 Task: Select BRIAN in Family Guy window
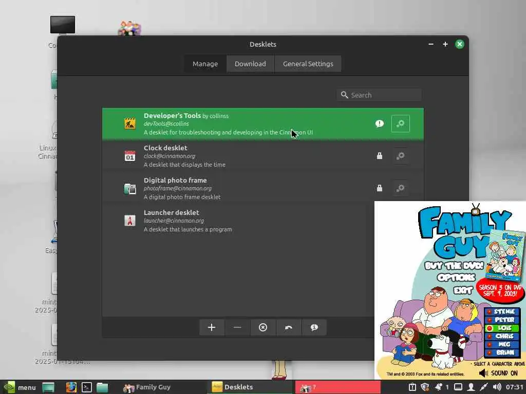click(x=502, y=352)
